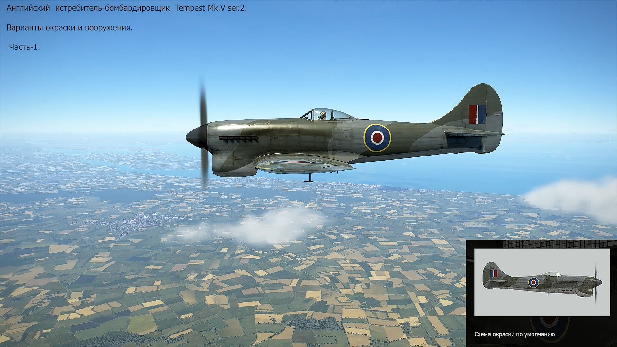617x347 pixels.
Task: Click the caption 'Схема окраски по умолчанию'
Action: click(x=514, y=334)
